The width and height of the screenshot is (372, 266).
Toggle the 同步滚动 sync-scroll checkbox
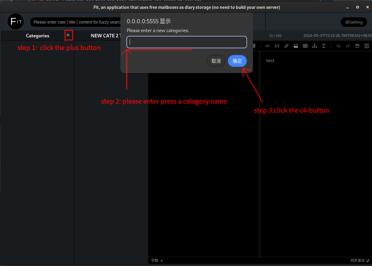tap(368, 261)
